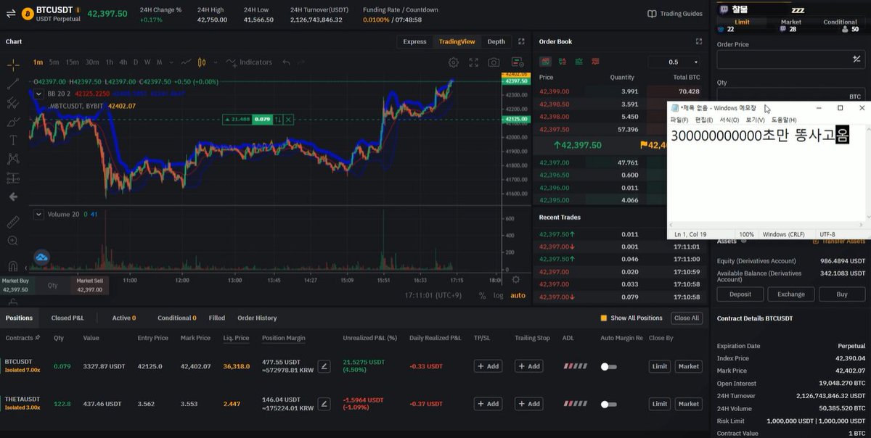Activate the zoom-in magnifier tool
Viewport: 871px width, 438px height.
coord(13,241)
